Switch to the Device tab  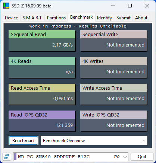click(x=12, y=18)
